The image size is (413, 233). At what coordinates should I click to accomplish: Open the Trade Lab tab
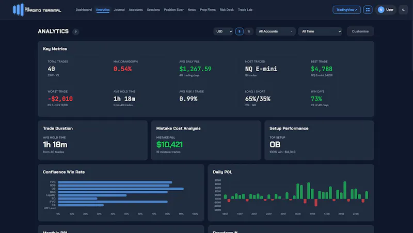[x=245, y=10]
